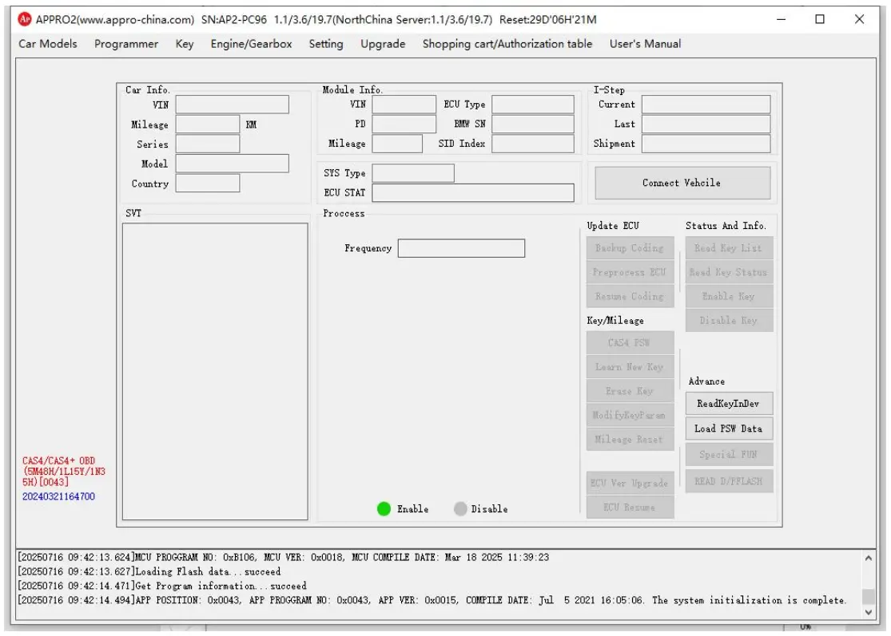Image resolution: width=891 pixels, height=636 pixels.
Task: Click red CAS4/CAS4+ OBD label text
Action: click(64, 472)
